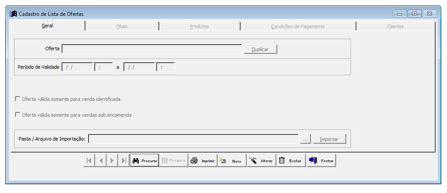
Task: Open the file browse ellipsis button
Action: [306, 139]
